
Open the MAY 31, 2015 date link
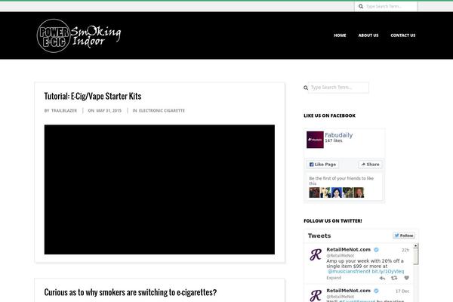[109, 111]
